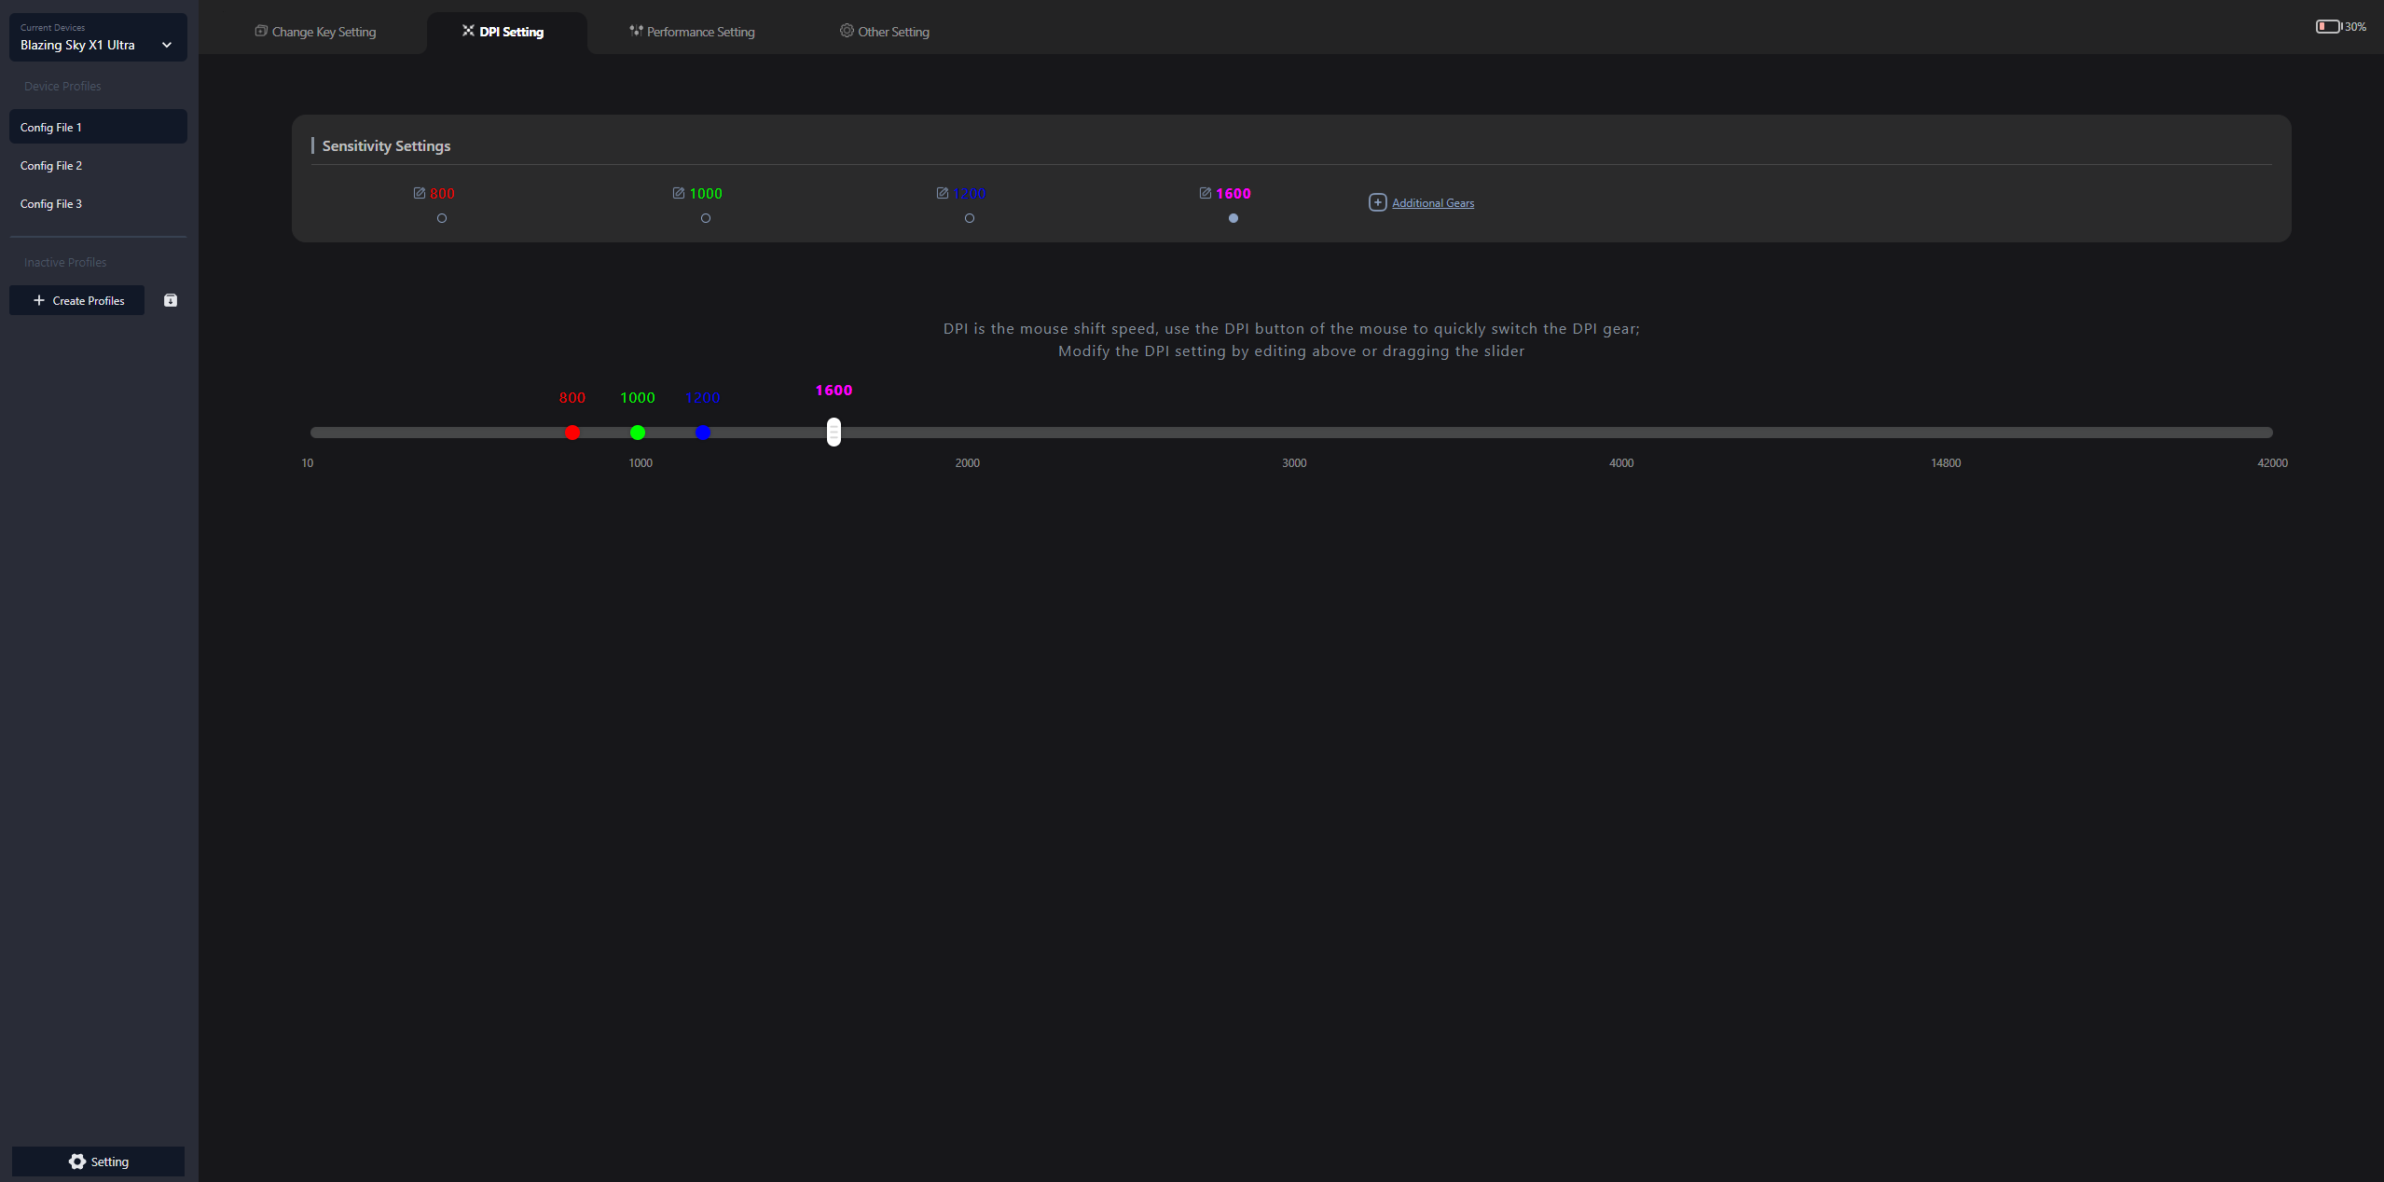2384x1182 pixels.
Task: Click the edit icon beside 1200 DPI
Action: pyautogui.click(x=943, y=193)
